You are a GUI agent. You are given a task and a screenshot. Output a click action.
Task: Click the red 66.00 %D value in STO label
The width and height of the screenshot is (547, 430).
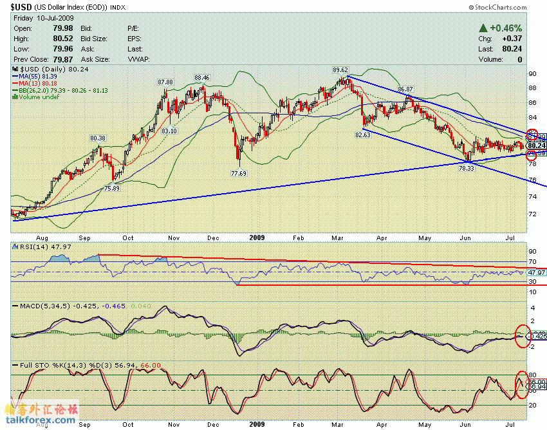[151, 366]
